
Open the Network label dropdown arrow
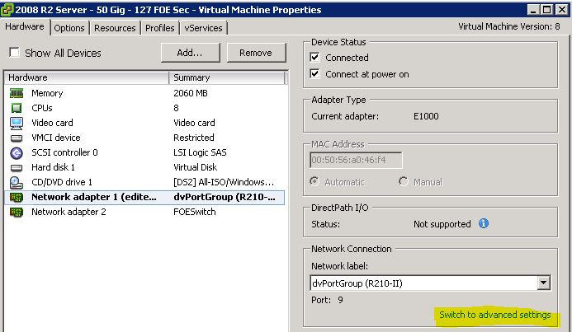tap(544, 283)
